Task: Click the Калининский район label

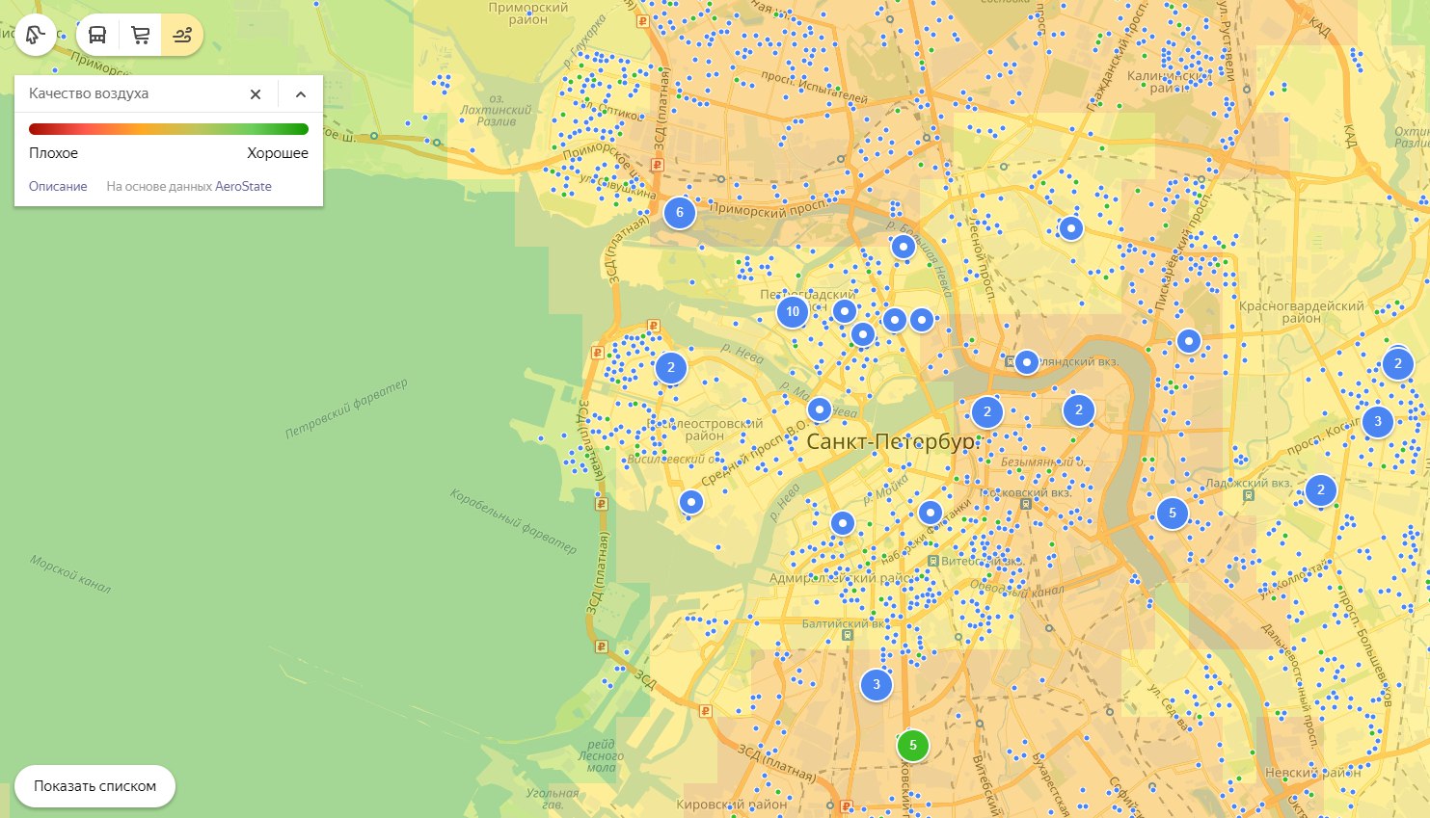Action: (1168, 82)
